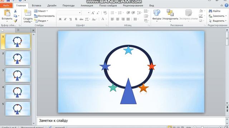Toggle text shadow S formatting

pyautogui.click(x=76, y=19)
